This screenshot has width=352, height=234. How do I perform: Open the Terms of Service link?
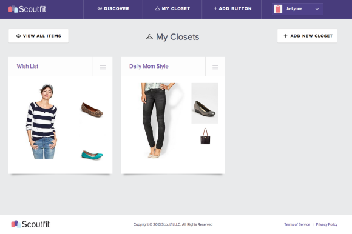(x=297, y=224)
